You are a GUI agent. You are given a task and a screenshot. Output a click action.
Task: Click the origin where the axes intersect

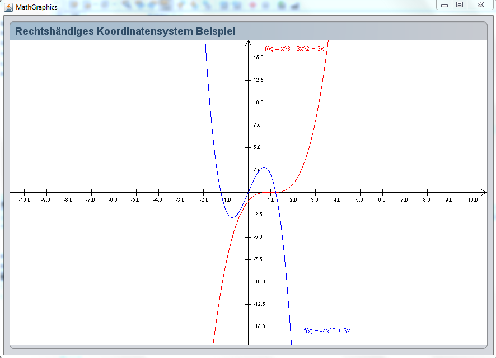(248, 193)
